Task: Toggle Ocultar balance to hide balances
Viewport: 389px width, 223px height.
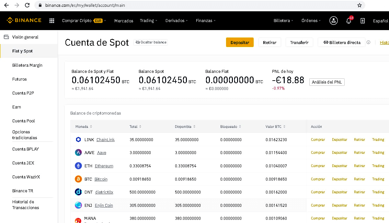Action: pos(150,42)
